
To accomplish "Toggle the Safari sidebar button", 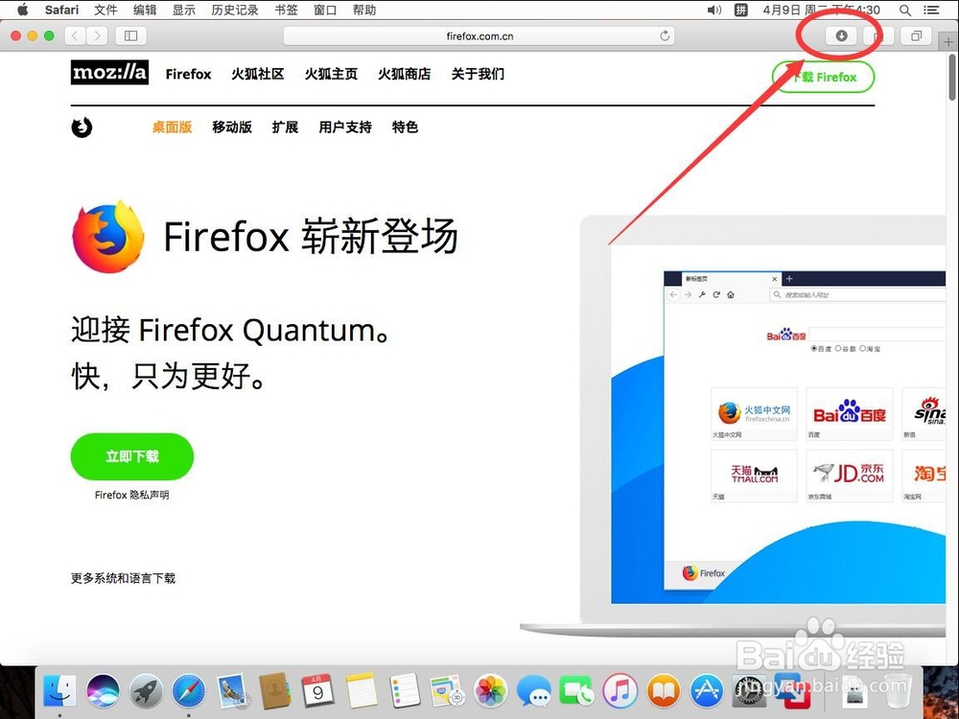I will pos(130,35).
